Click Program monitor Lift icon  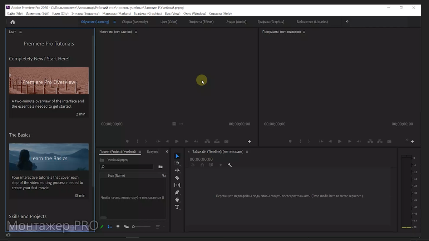[370, 142]
